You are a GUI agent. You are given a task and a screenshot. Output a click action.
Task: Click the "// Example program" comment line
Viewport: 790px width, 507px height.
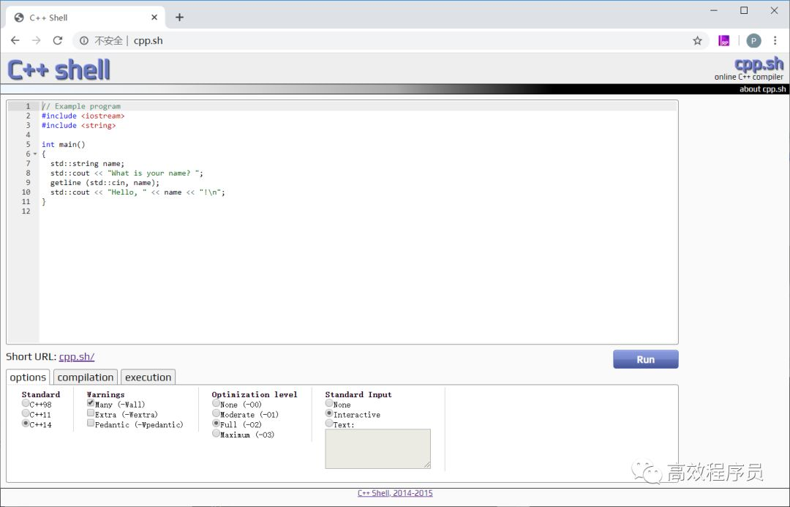click(81, 106)
